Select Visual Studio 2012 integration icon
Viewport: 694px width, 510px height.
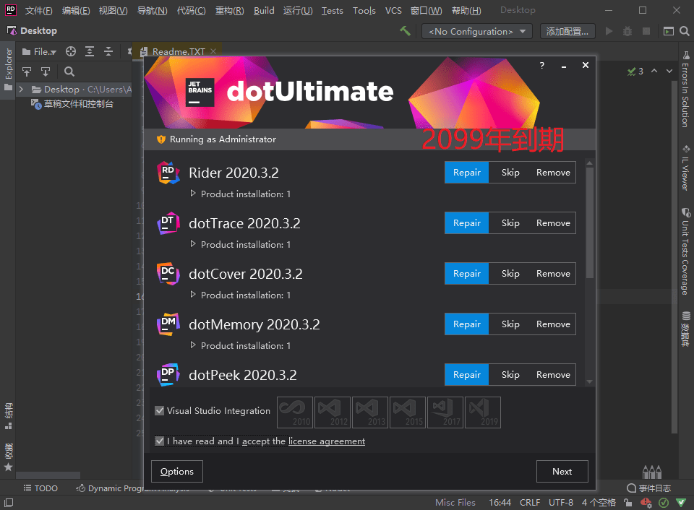click(x=333, y=412)
